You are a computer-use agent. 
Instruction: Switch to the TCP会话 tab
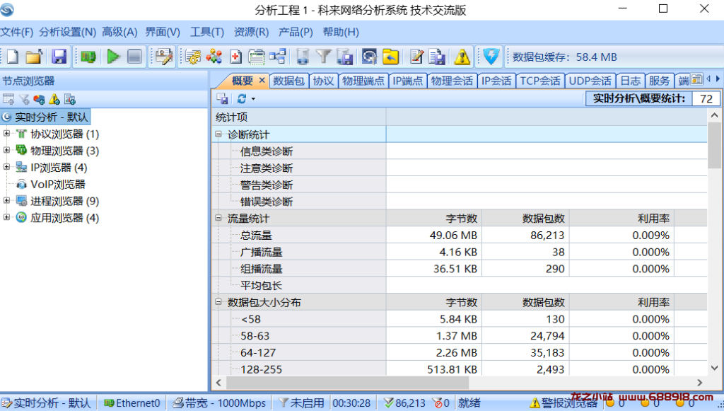pyautogui.click(x=539, y=81)
